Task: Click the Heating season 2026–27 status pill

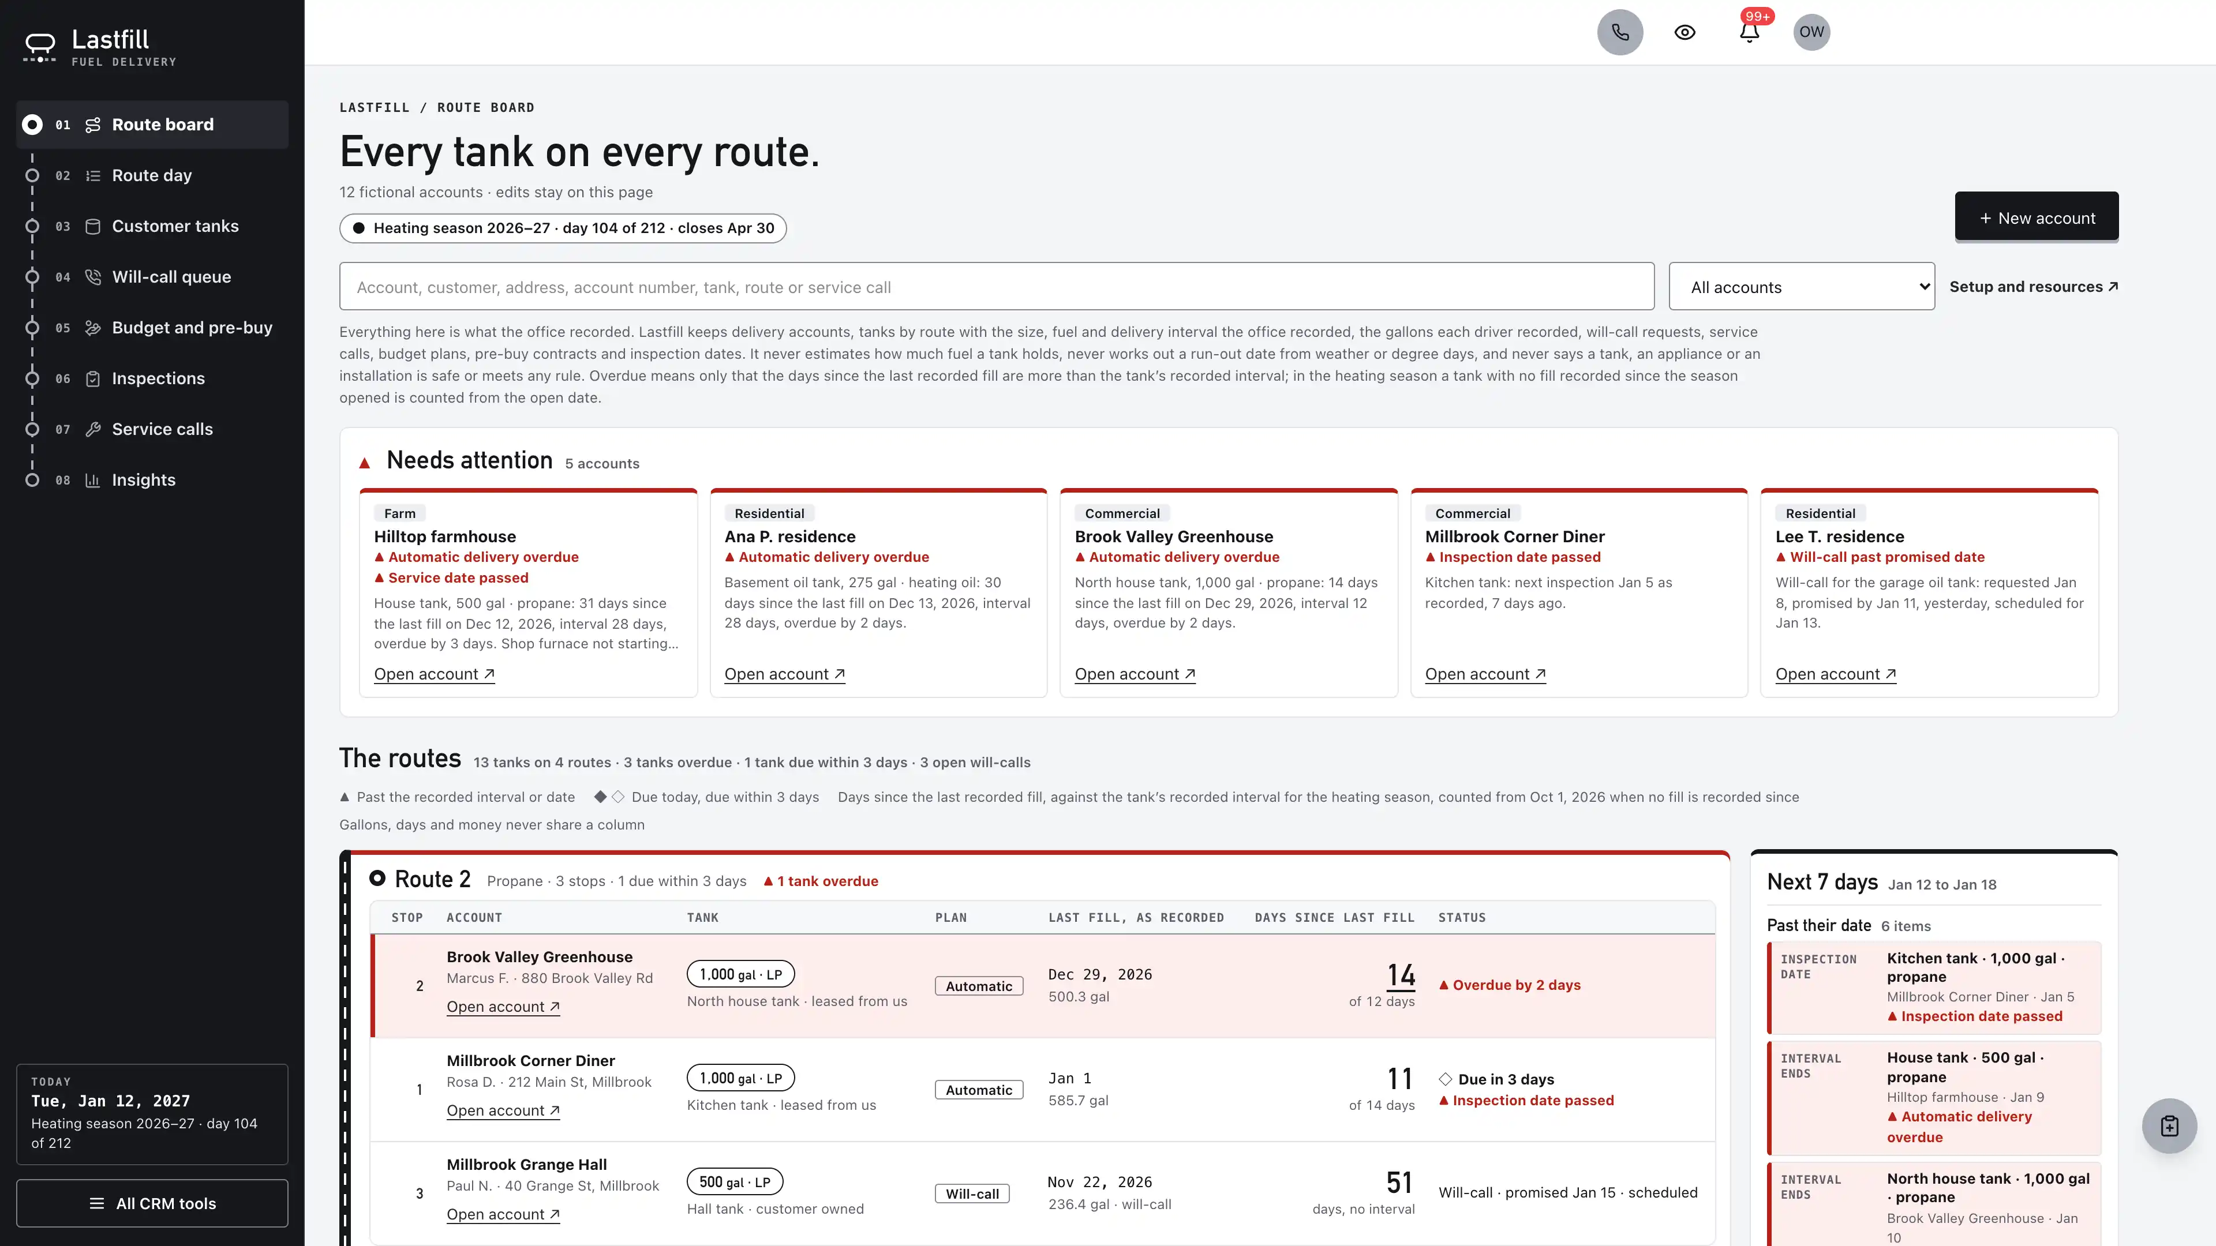Action: pos(563,228)
